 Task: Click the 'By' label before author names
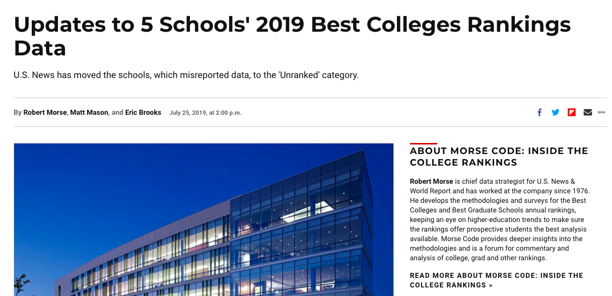[18, 113]
